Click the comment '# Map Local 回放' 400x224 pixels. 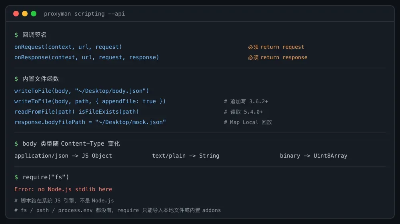pyautogui.click(x=248, y=122)
